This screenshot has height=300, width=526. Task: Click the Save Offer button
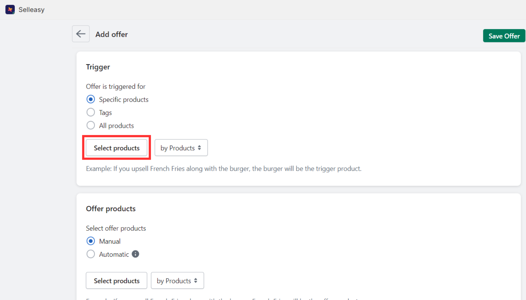pos(504,36)
